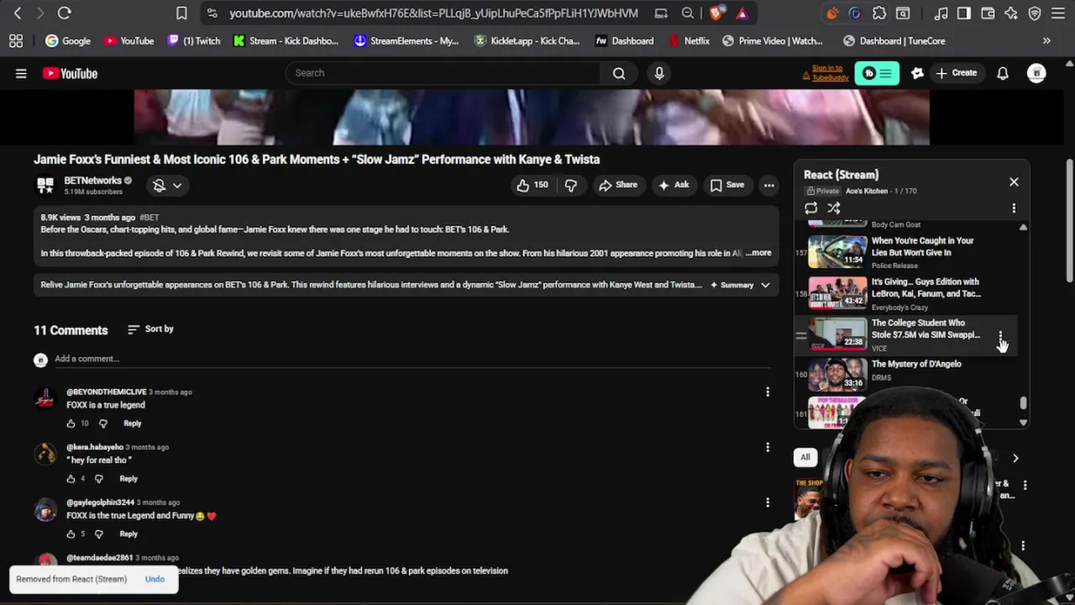Open the account avatar menu
1075x605 pixels.
click(x=1036, y=73)
